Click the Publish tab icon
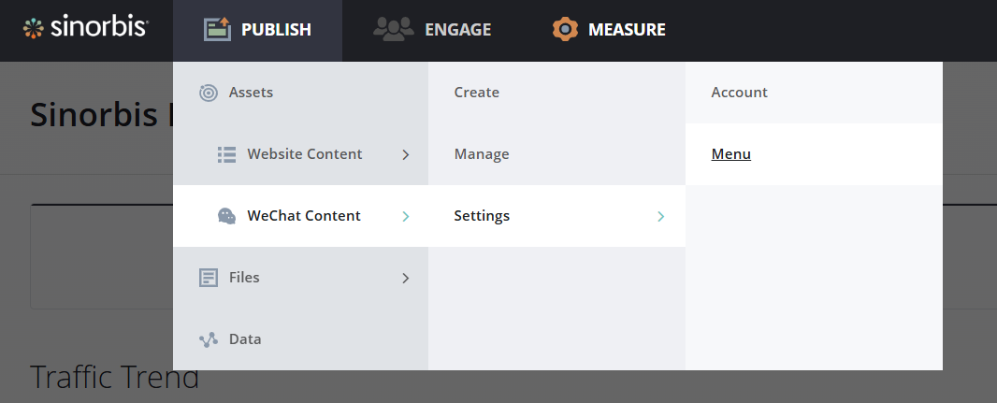 217,30
